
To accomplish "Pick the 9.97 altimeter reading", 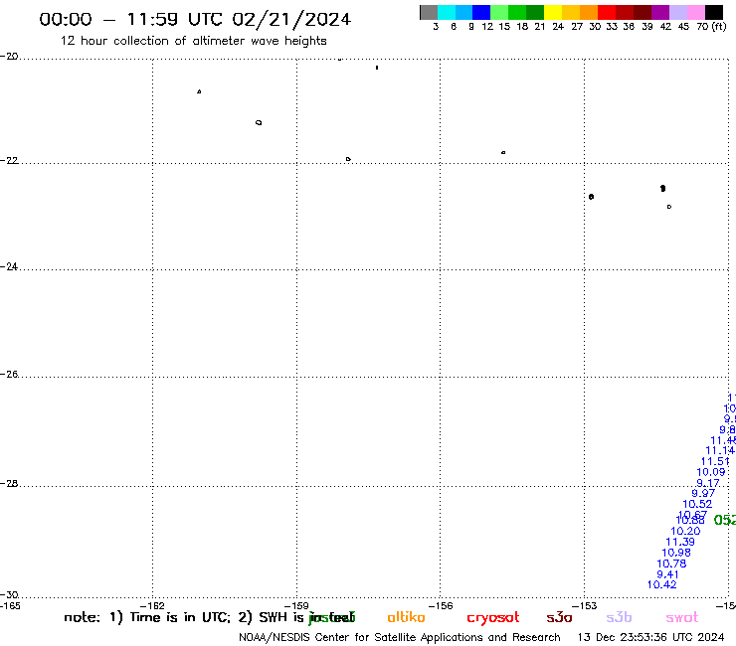I will click(703, 493).
